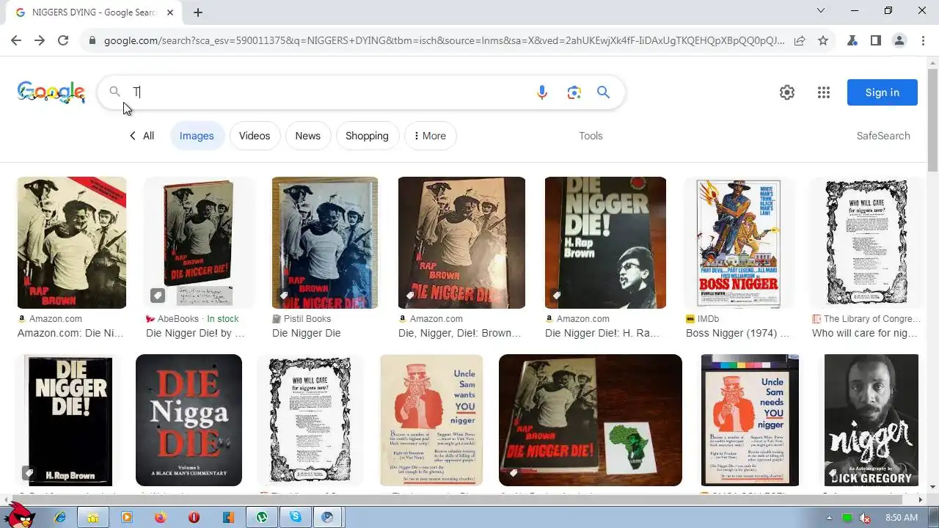Open the Uncle Sam needs YOU poster thumbnail

[750, 420]
